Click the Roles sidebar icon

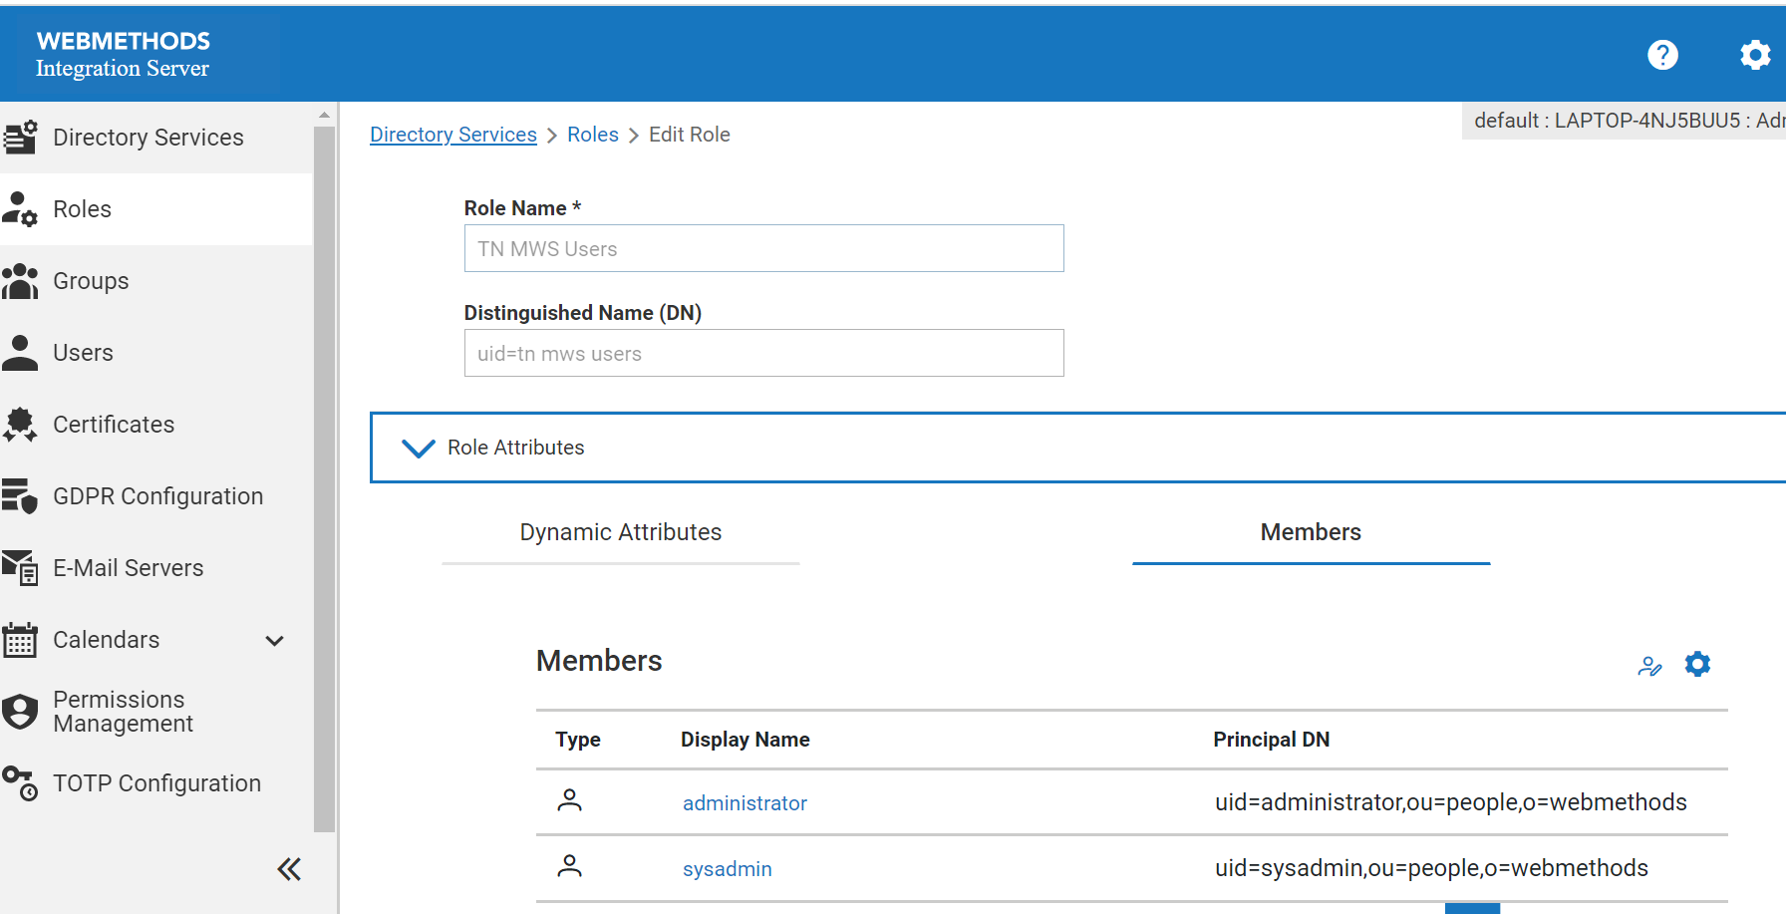click(x=20, y=209)
